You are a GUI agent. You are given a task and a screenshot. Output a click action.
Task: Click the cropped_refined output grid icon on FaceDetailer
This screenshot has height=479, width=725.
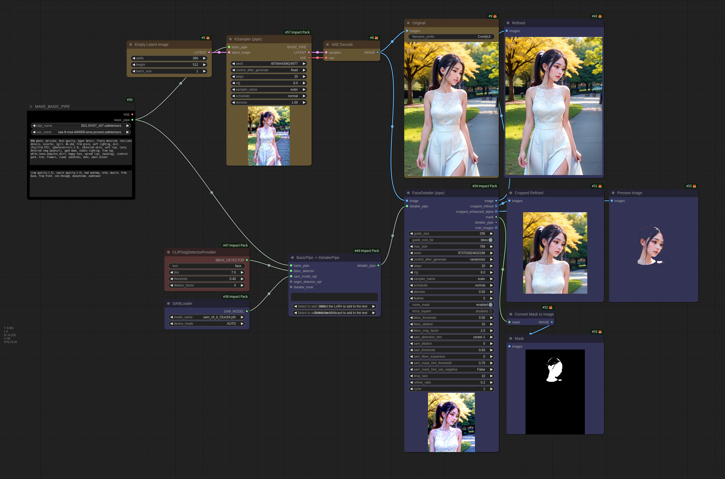click(496, 206)
